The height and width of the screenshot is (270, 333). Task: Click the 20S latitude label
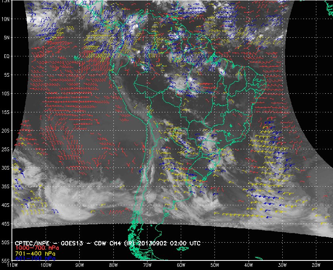coord(6,131)
